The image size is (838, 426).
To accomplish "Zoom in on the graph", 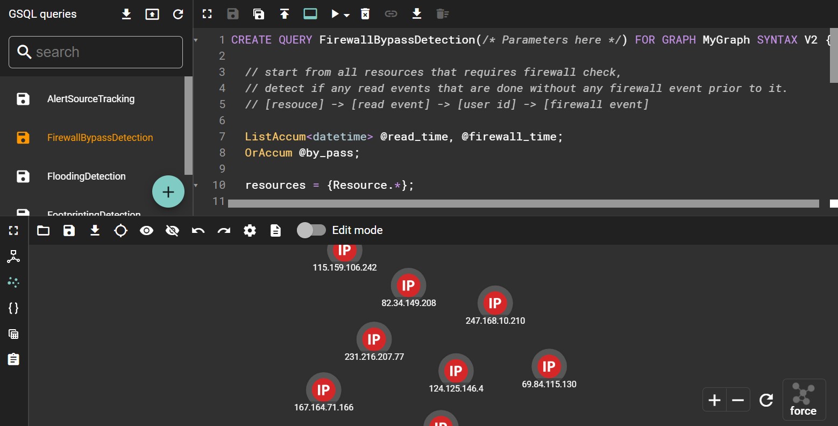I will pyautogui.click(x=715, y=400).
